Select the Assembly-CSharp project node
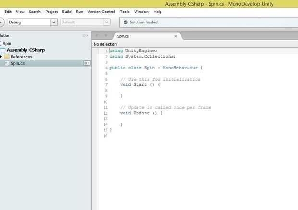298x210 pixels. (25, 50)
